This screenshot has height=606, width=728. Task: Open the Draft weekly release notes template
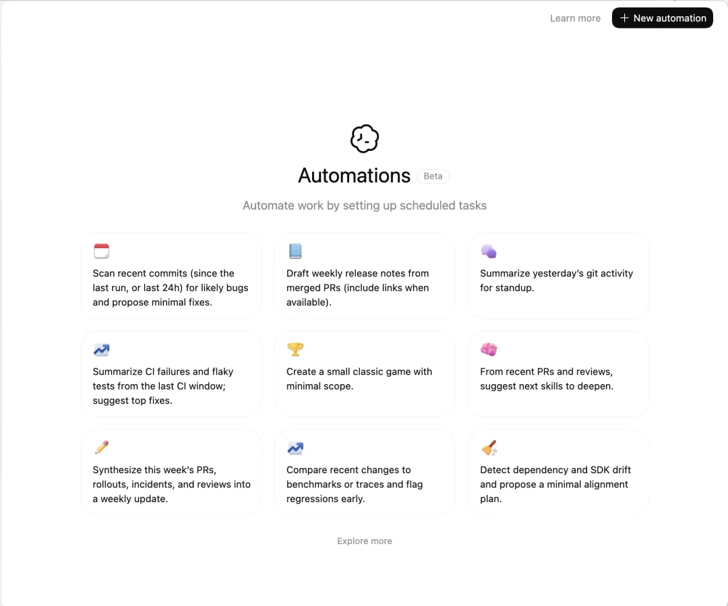[365, 276]
